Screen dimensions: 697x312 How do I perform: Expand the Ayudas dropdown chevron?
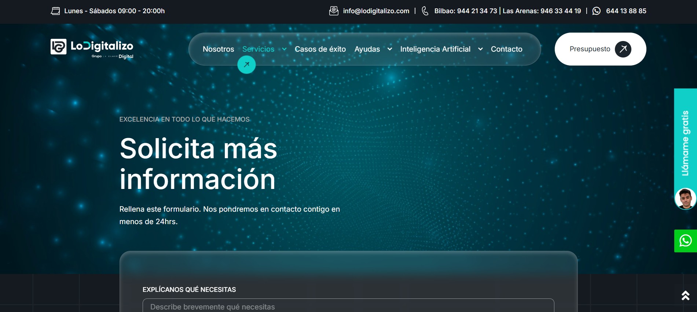click(x=390, y=49)
